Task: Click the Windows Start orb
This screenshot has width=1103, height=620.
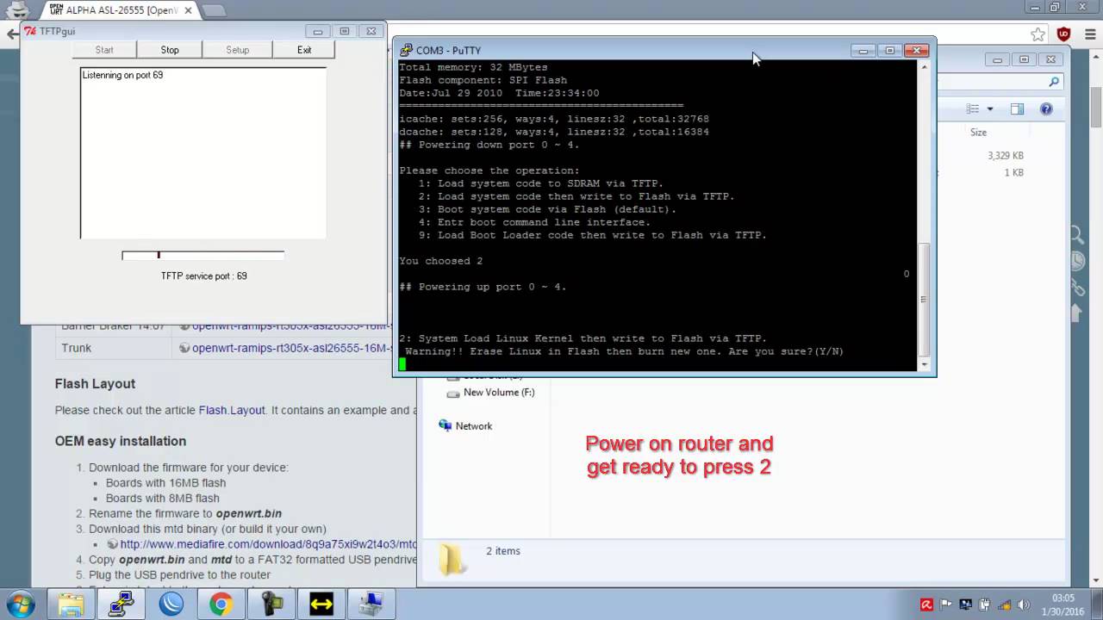Action: [21, 604]
